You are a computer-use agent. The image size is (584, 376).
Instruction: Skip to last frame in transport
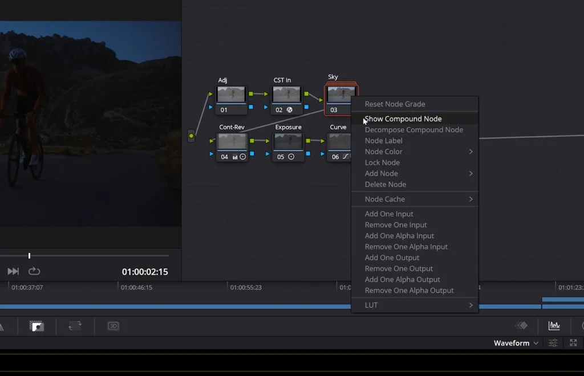(x=13, y=271)
